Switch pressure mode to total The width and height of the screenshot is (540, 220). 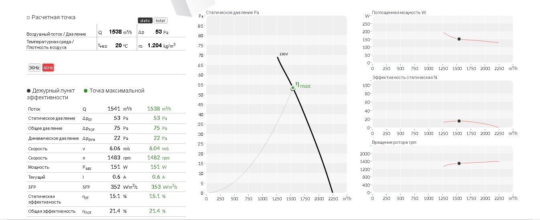tap(160, 20)
